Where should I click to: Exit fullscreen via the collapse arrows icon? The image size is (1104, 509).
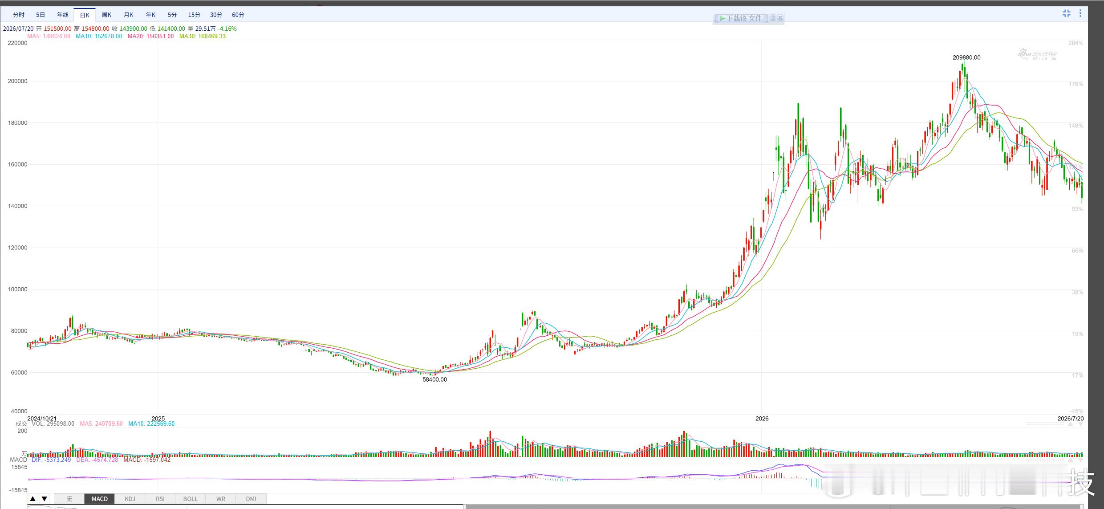coord(1066,13)
